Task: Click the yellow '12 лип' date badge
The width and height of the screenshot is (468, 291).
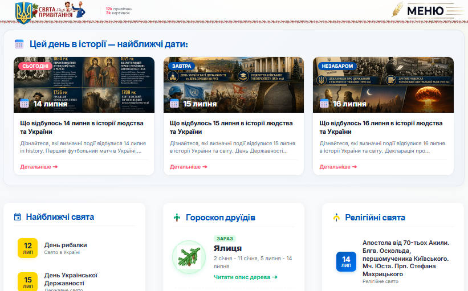Action: (x=28, y=248)
